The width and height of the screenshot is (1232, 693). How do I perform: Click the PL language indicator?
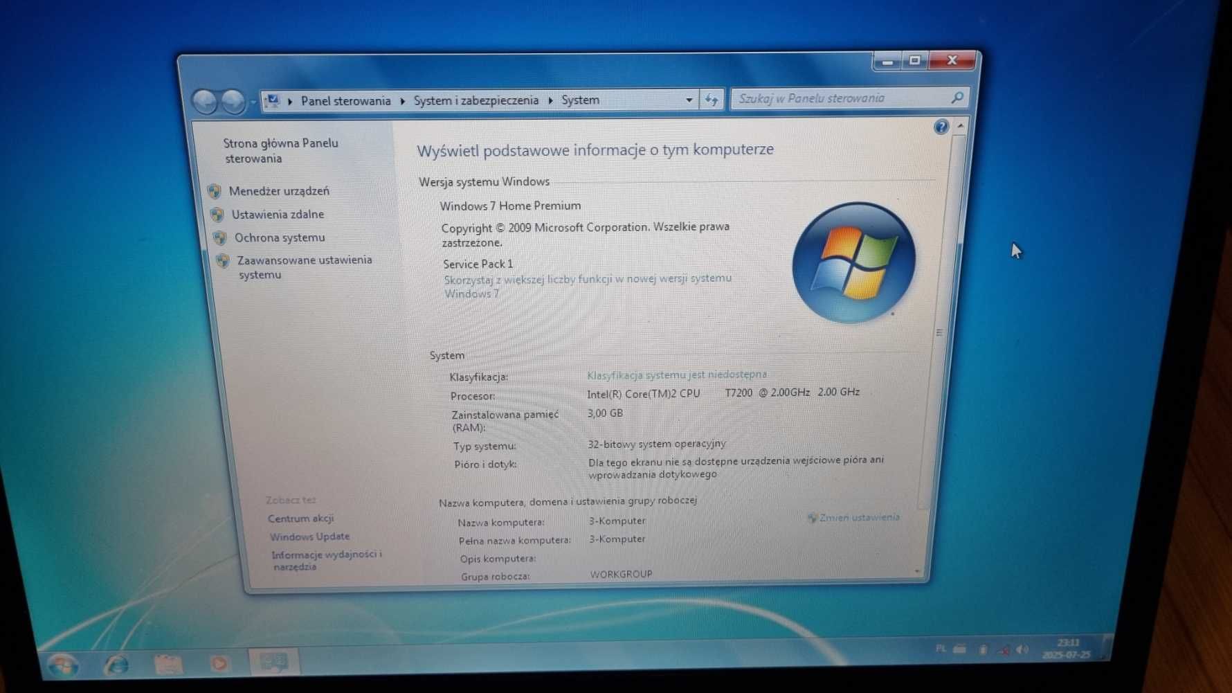(x=941, y=649)
